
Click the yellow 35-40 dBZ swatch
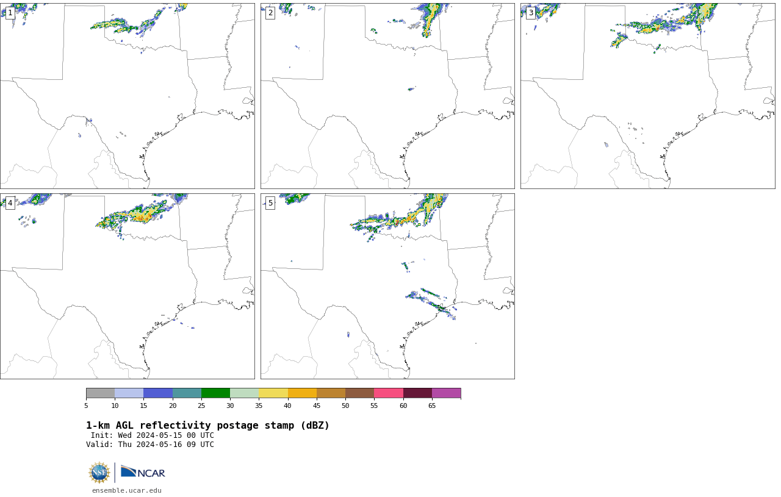(x=273, y=393)
